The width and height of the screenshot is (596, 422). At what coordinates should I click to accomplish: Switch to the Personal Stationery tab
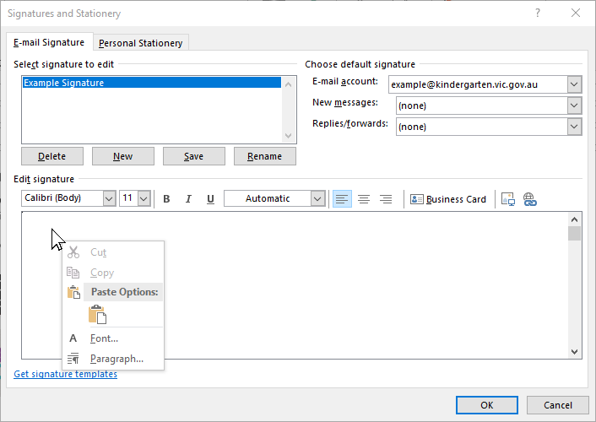[141, 43]
